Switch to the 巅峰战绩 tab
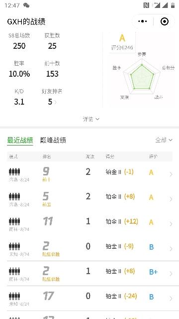 [x=53, y=140]
